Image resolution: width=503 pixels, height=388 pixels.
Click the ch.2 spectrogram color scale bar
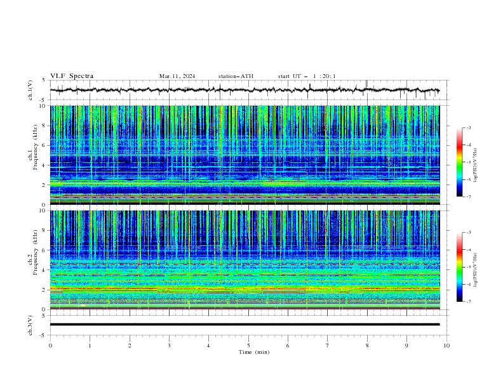459,267
